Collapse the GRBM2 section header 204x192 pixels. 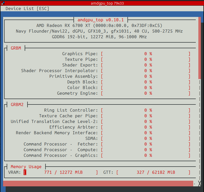[17, 104]
